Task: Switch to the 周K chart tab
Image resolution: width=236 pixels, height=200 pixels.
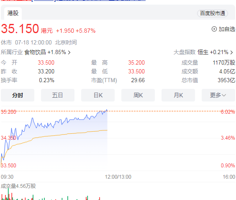Action: click(138, 95)
